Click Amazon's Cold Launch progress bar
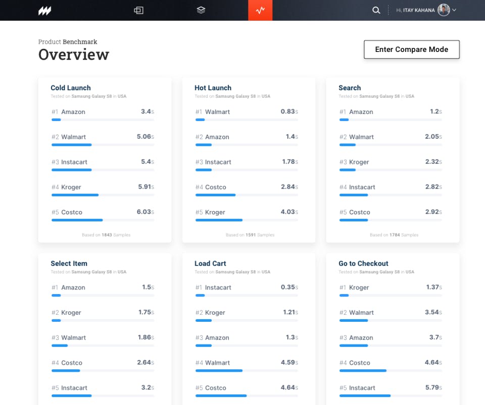 click(x=103, y=120)
